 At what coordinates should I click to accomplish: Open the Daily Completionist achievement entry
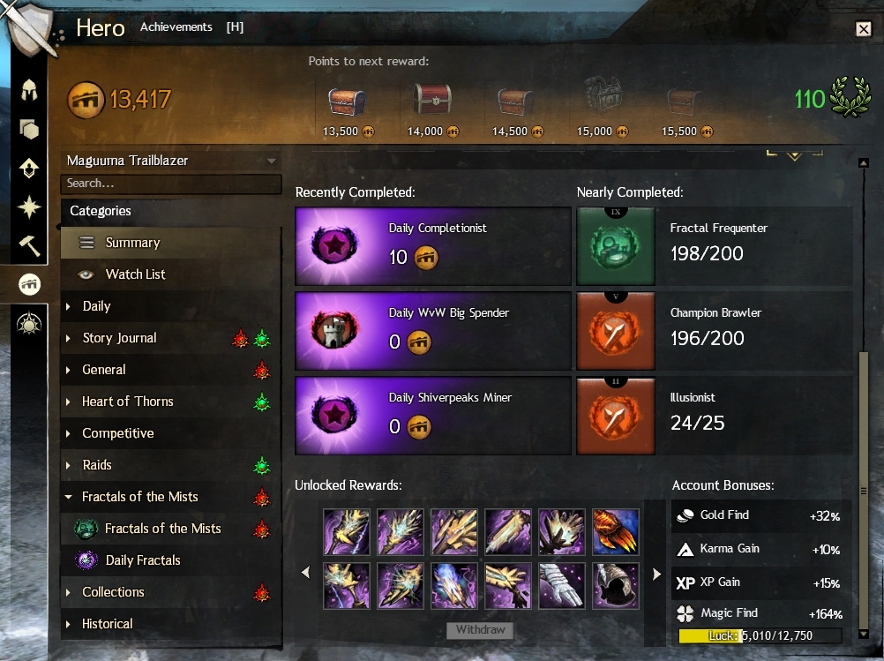(433, 246)
